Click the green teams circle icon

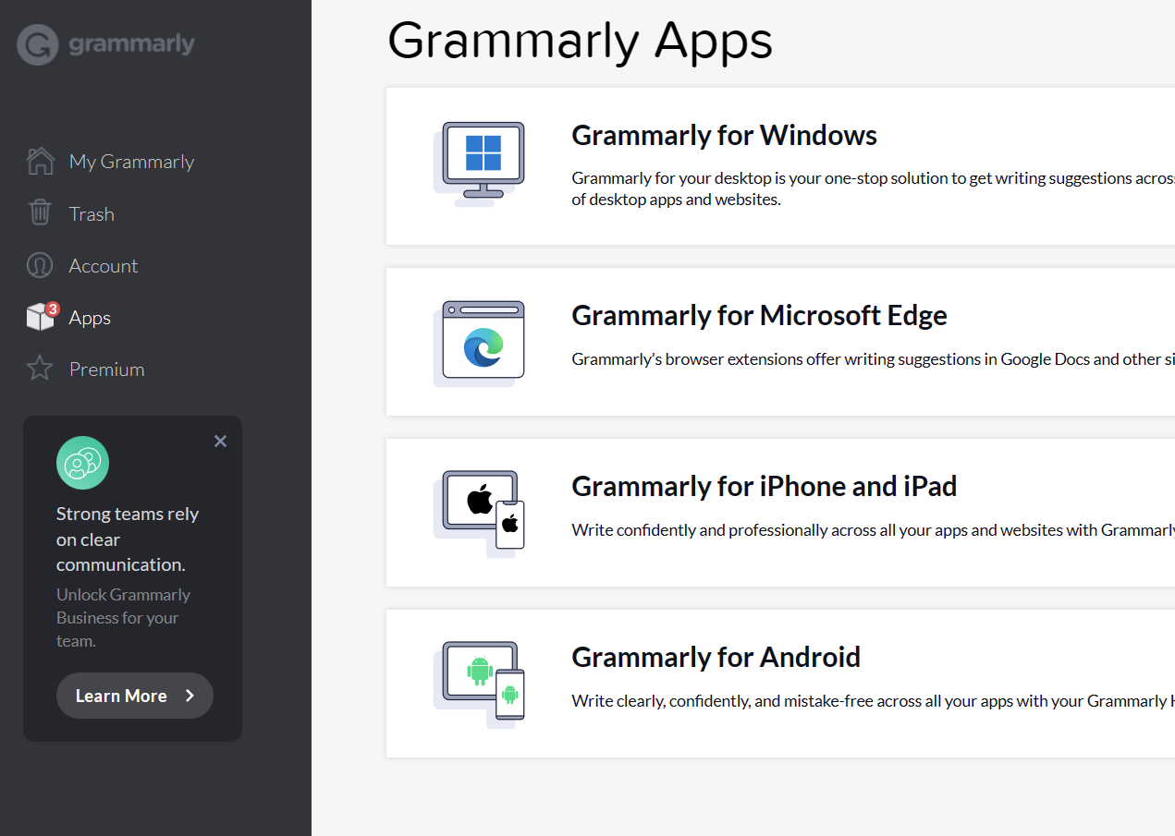click(x=82, y=463)
